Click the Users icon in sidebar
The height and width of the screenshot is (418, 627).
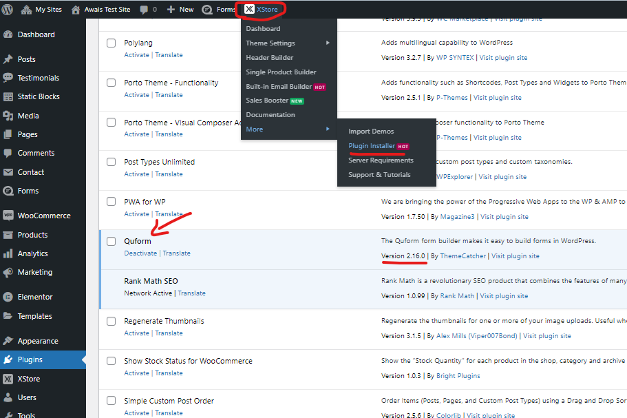[8, 397]
